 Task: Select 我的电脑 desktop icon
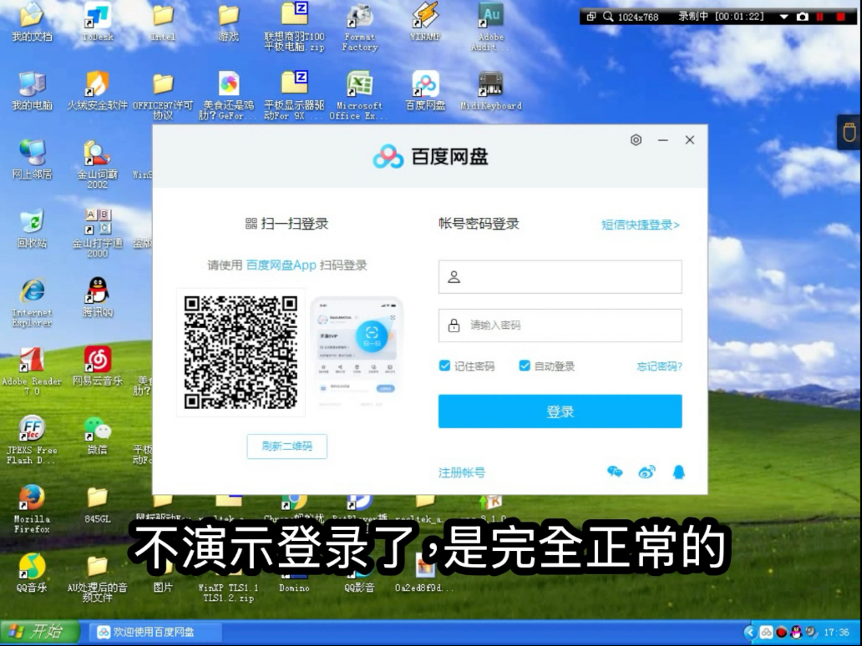32,92
